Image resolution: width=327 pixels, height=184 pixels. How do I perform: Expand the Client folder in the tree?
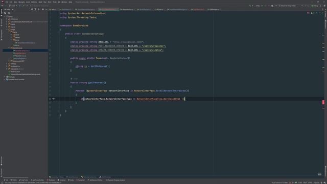11,35
